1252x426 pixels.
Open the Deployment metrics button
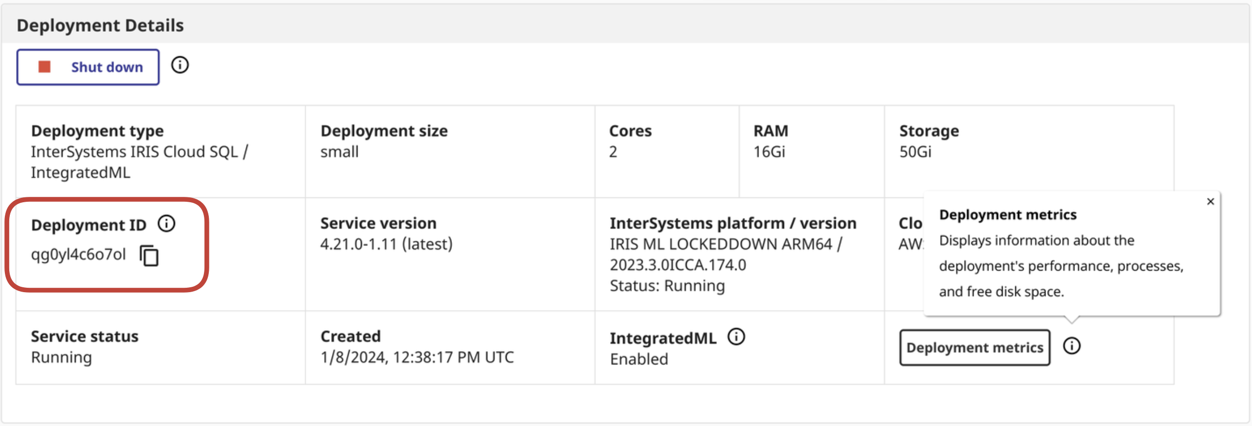click(974, 347)
